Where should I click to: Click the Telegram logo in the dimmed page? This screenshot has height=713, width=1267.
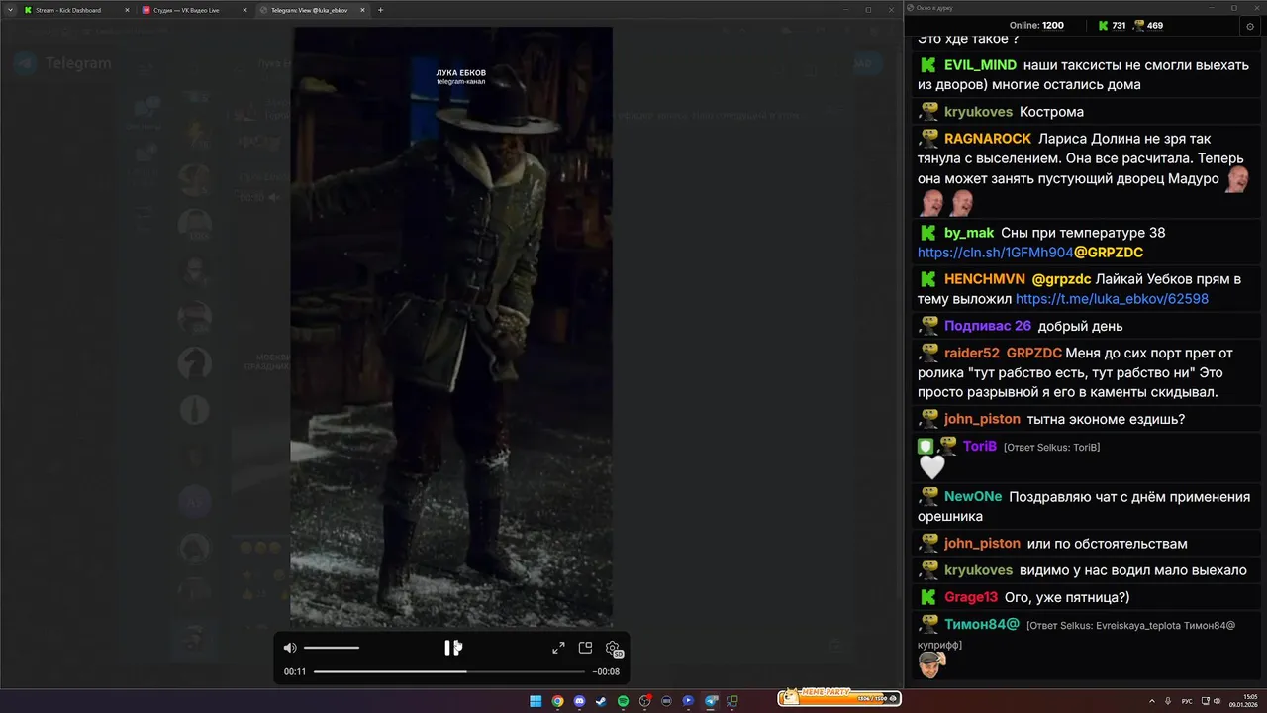point(27,63)
